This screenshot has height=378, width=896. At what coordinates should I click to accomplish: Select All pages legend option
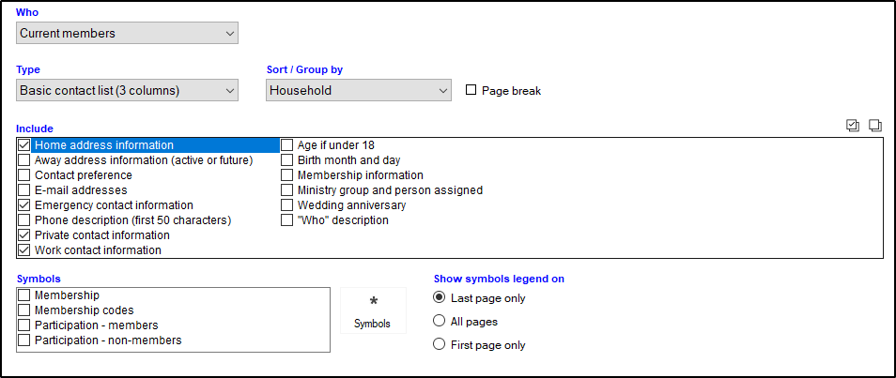tap(439, 322)
